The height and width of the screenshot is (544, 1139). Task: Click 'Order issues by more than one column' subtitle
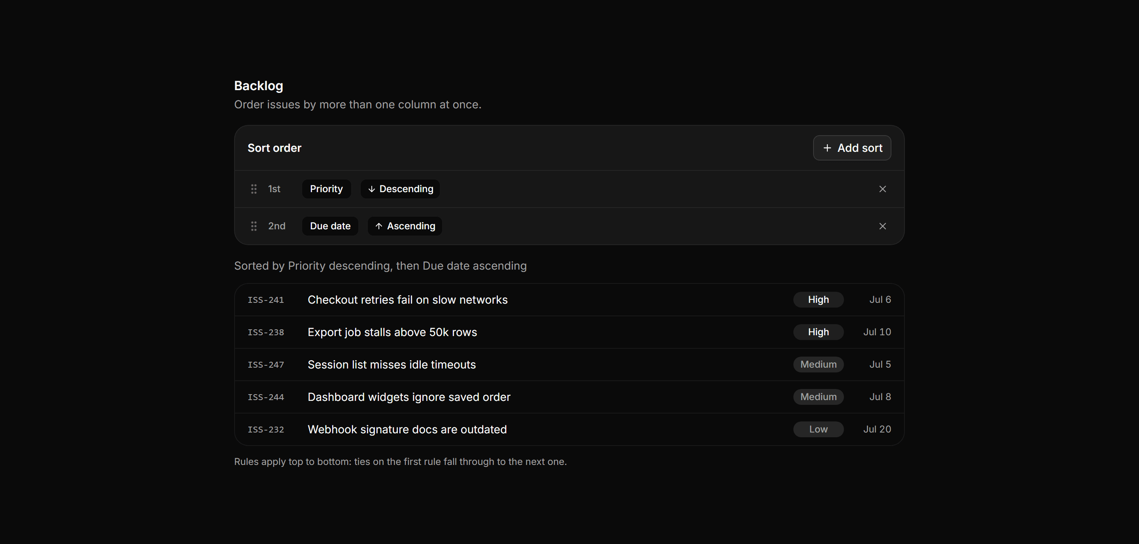[358, 105]
